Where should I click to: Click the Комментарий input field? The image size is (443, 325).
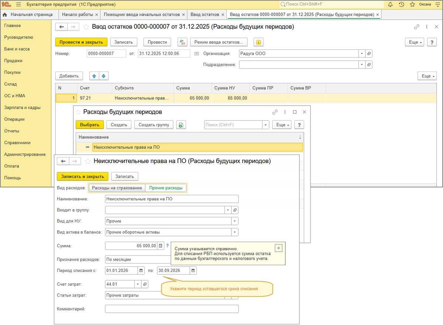coord(172,309)
